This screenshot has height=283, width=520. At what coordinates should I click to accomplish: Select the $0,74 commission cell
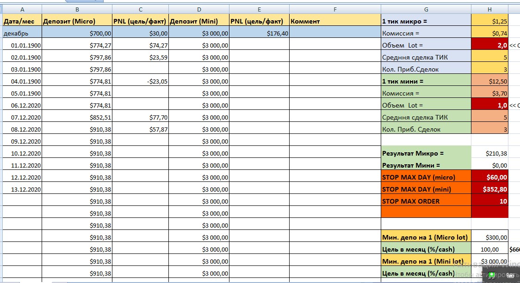coord(489,32)
